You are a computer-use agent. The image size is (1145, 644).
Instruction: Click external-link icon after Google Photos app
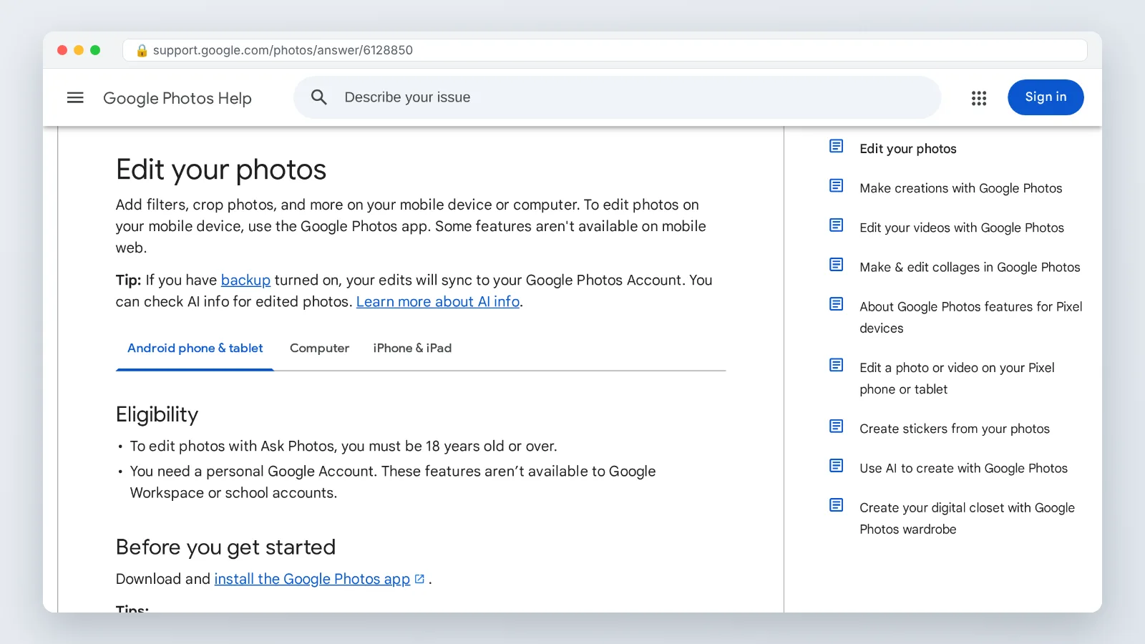pos(419,579)
